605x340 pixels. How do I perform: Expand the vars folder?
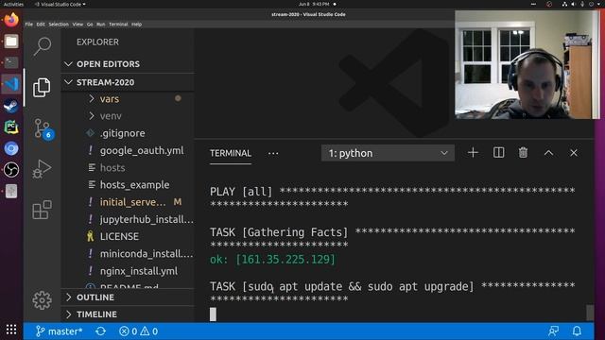(128, 98)
